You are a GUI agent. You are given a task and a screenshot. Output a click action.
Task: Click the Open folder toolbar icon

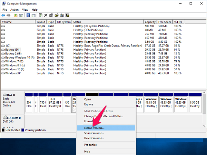[x=56, y=15]
